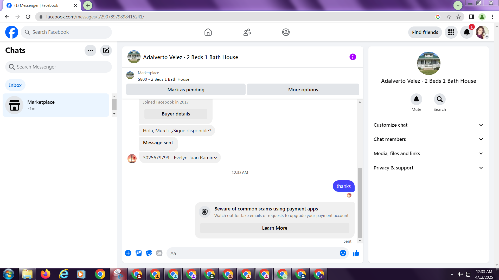Launch Firefox from the taskbar

(45, 274)
